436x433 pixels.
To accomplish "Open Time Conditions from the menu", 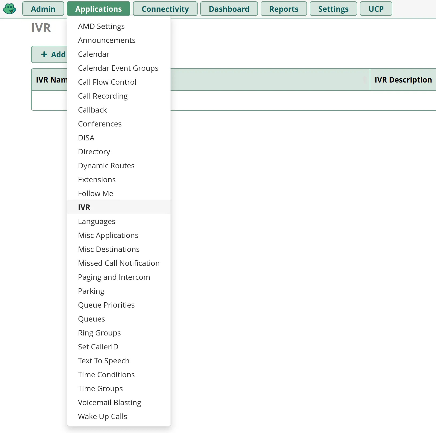I will click(x=106, y=375).
